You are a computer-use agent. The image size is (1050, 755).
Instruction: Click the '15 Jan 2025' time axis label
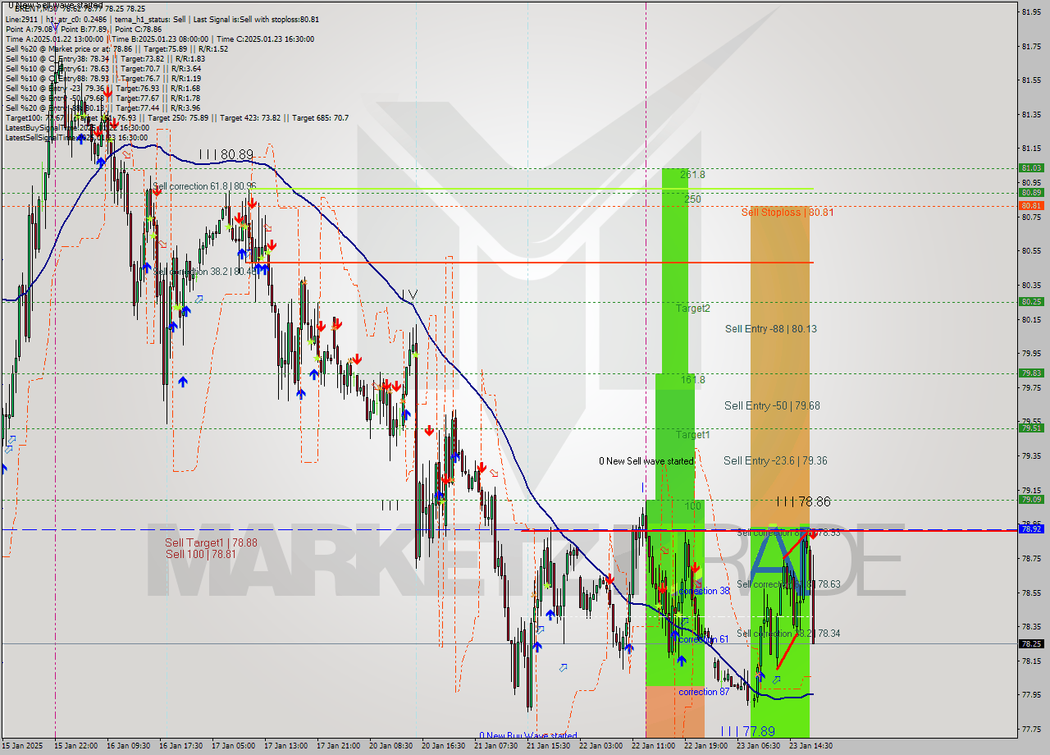(x=23, y=746)
